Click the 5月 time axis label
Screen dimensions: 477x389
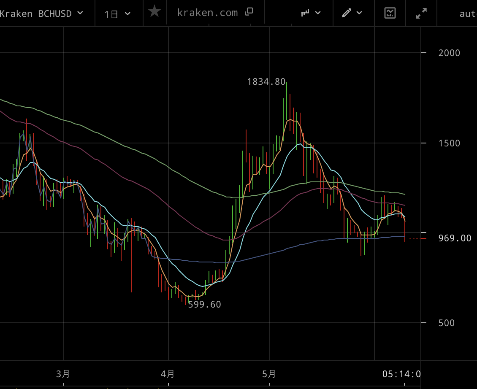(269, 374)
